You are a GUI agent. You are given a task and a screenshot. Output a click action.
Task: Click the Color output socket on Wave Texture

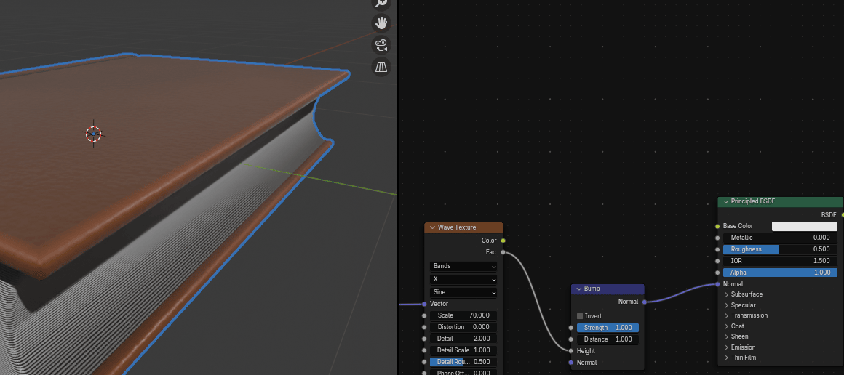[503, 241]
